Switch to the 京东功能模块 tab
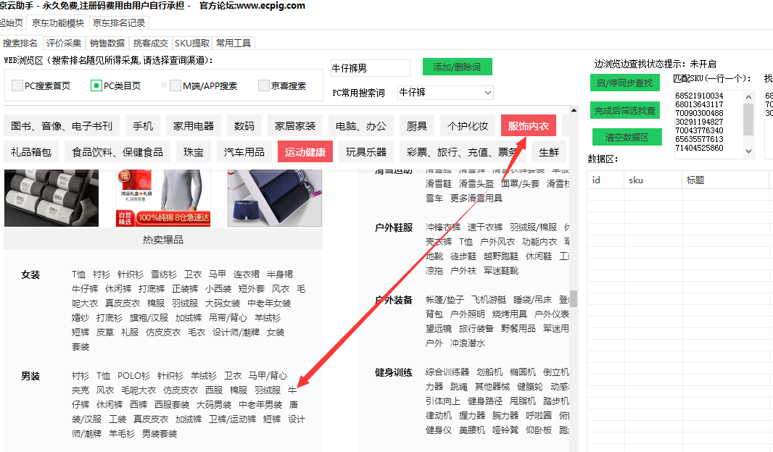Viewport: 773px width, 452px height. [x=58, y=23]
